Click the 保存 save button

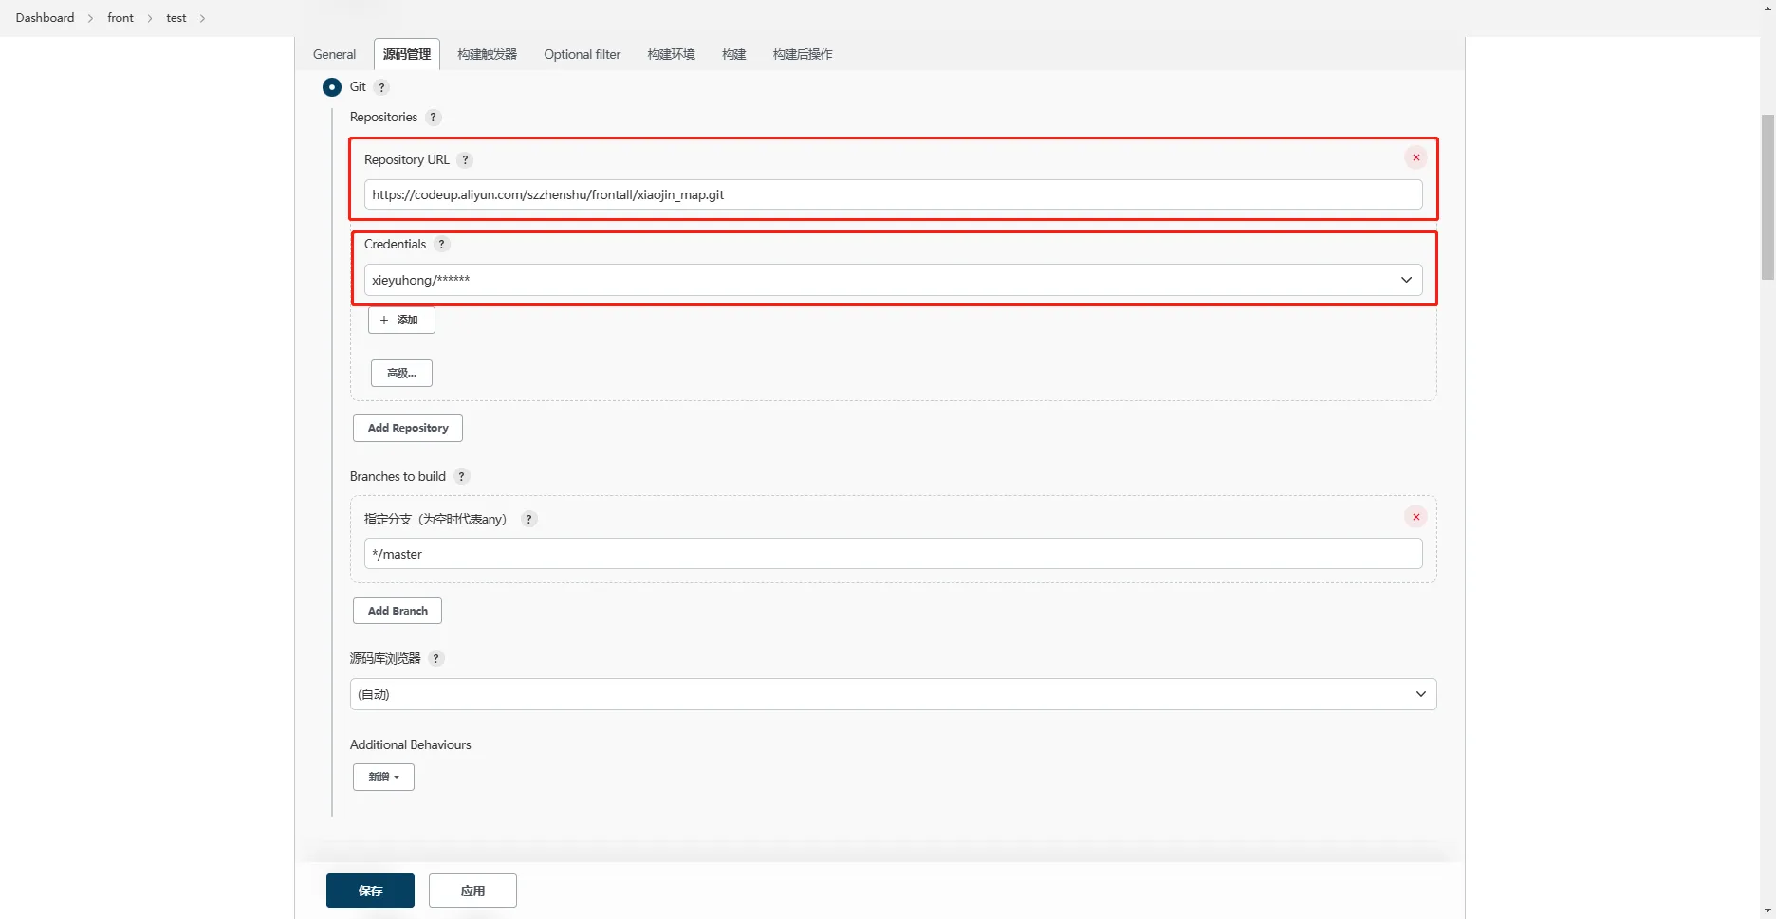pyautogui.click(x=370, y=891)
